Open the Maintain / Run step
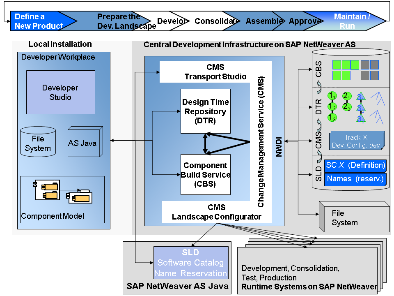 coord(352,21)
